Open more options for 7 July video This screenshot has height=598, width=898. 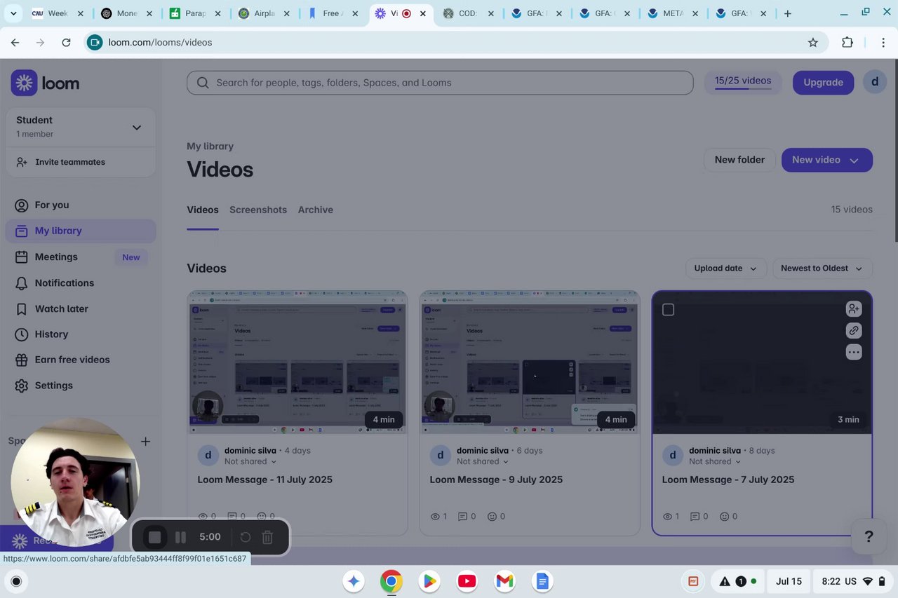pos(853,352)
